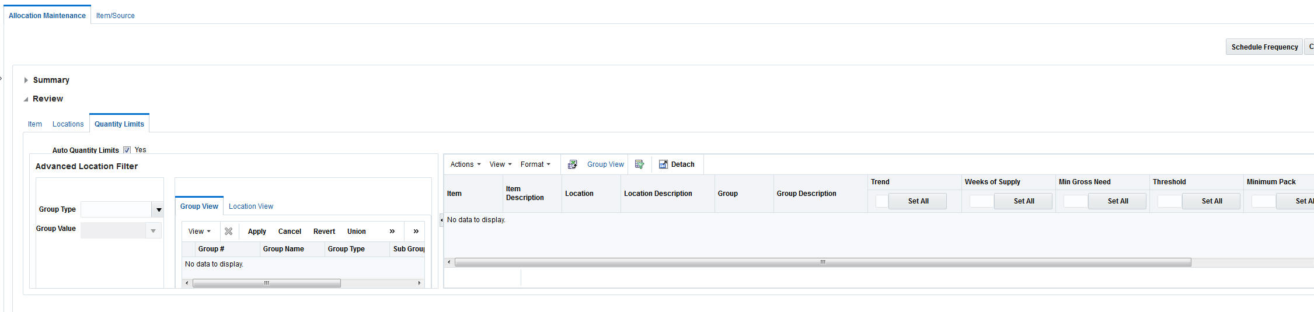This screenshot has width=1314, height=312.
Task: Open the View menu in Group View panel
Action: 199,232
